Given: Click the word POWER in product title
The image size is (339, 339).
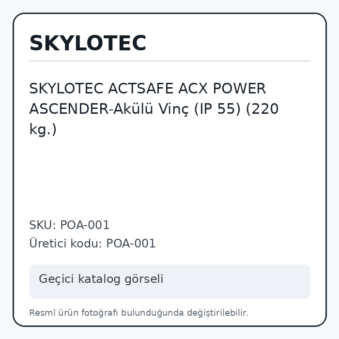Looking at the screenshot, I should point(239,89).
